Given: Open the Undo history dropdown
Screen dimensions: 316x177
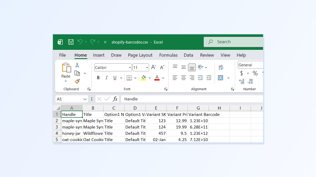Looking at the screenshot, I should (86, 42).
